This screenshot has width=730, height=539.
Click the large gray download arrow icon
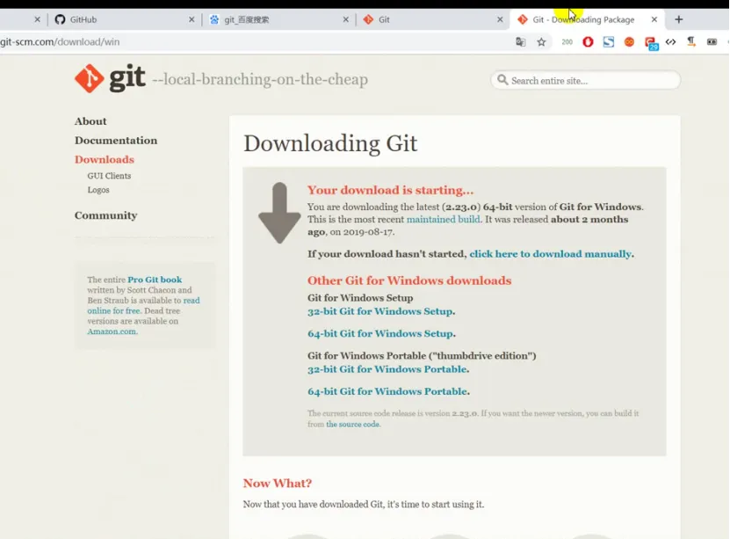click(x=279, y=213)
